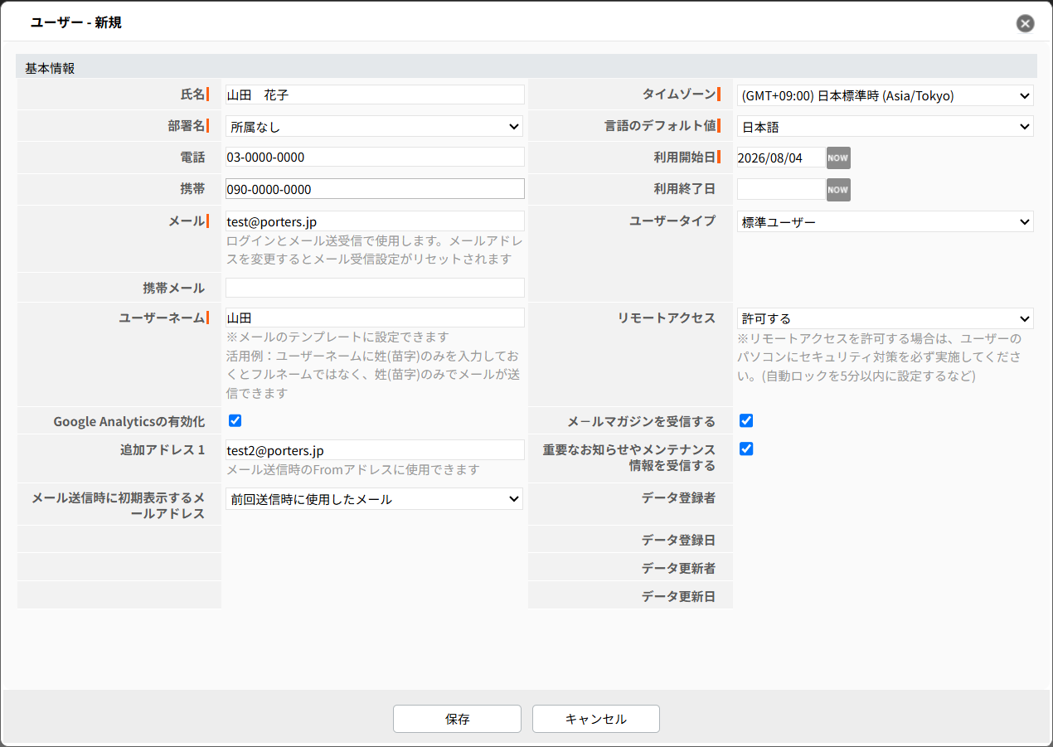Viewport: 1053px width, 747px height.
Task: Click the empty 携帯メール field
Action: pyautogui.click(x=375, y=288)
